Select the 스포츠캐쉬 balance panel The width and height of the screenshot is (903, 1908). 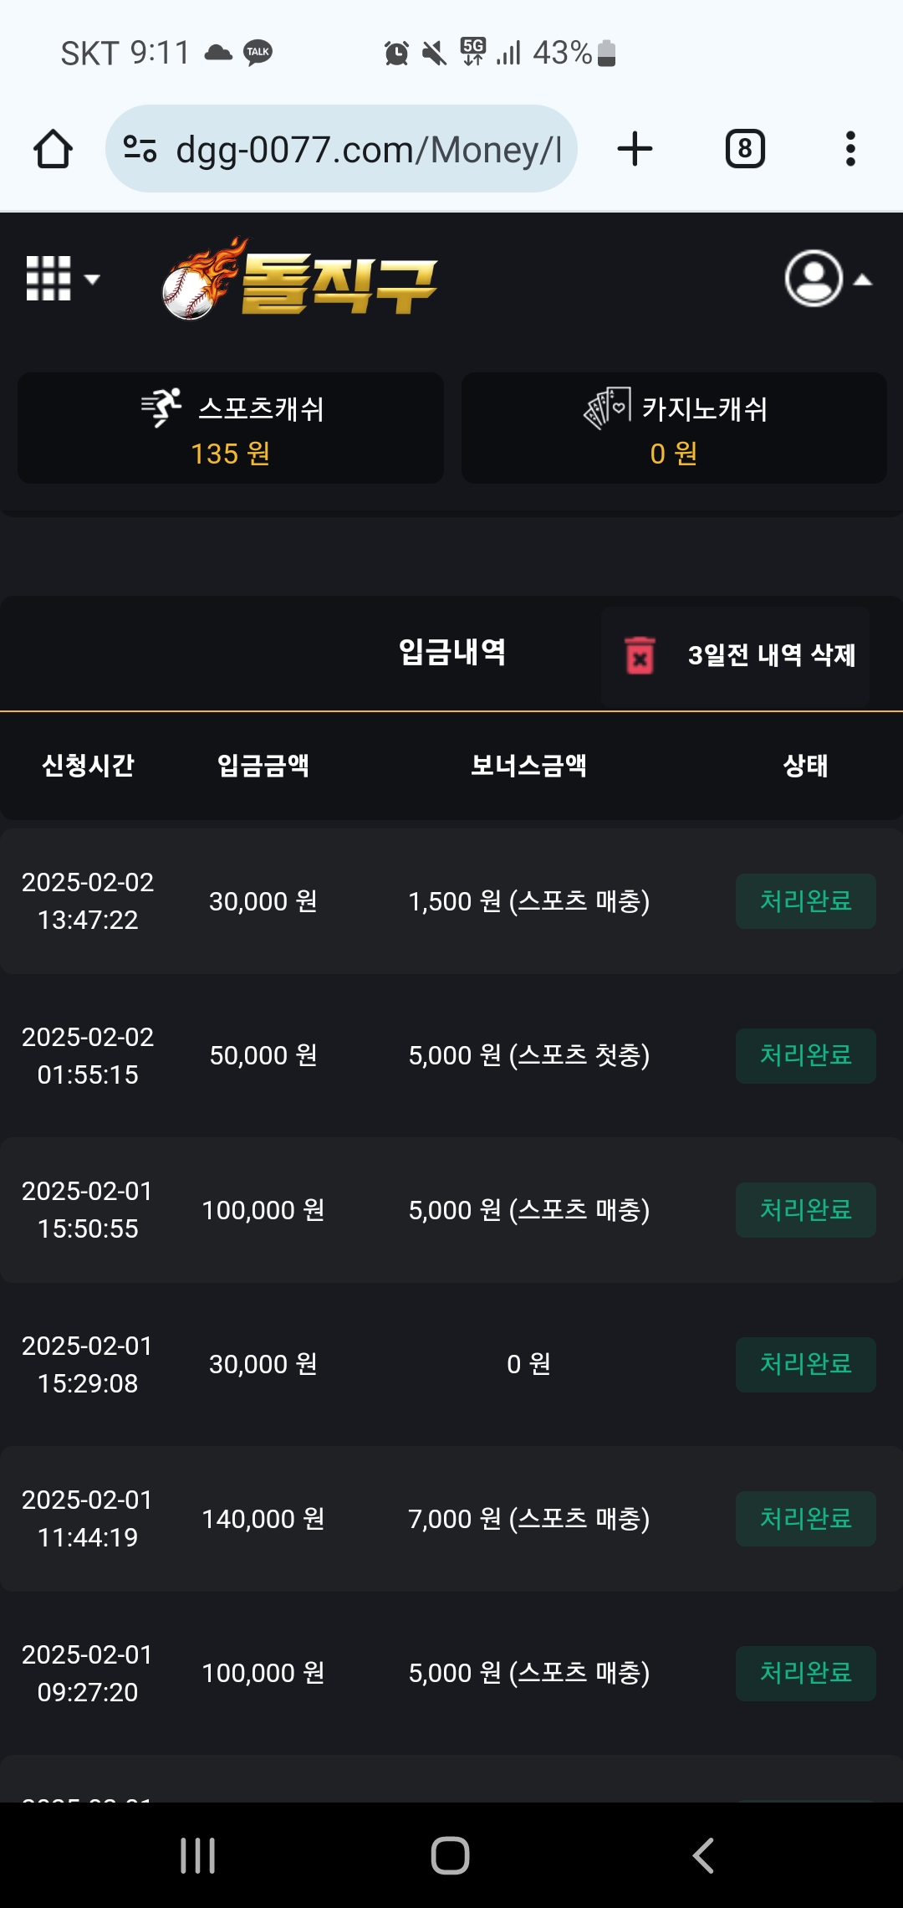pyautogui.click(x=231, y=428)
